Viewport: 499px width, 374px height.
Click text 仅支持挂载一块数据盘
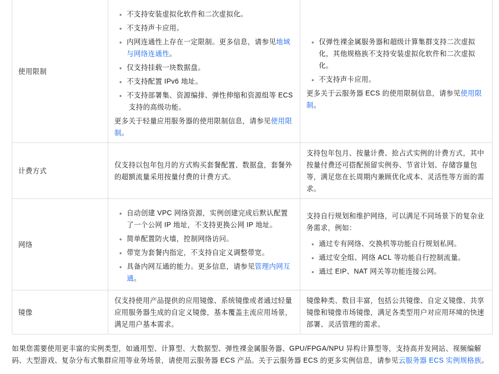[x=164, y=68]
